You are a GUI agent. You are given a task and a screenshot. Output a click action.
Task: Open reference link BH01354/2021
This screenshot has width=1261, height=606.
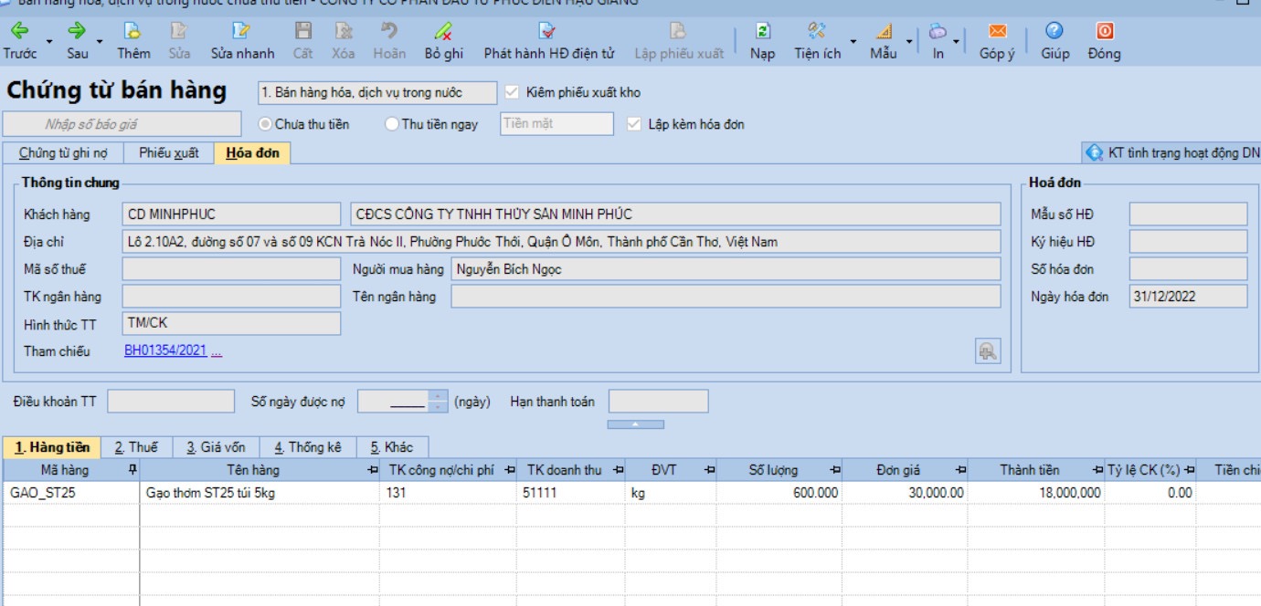click(165, 350)
